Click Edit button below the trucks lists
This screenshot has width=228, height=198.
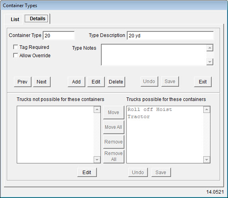coord(87,172)
